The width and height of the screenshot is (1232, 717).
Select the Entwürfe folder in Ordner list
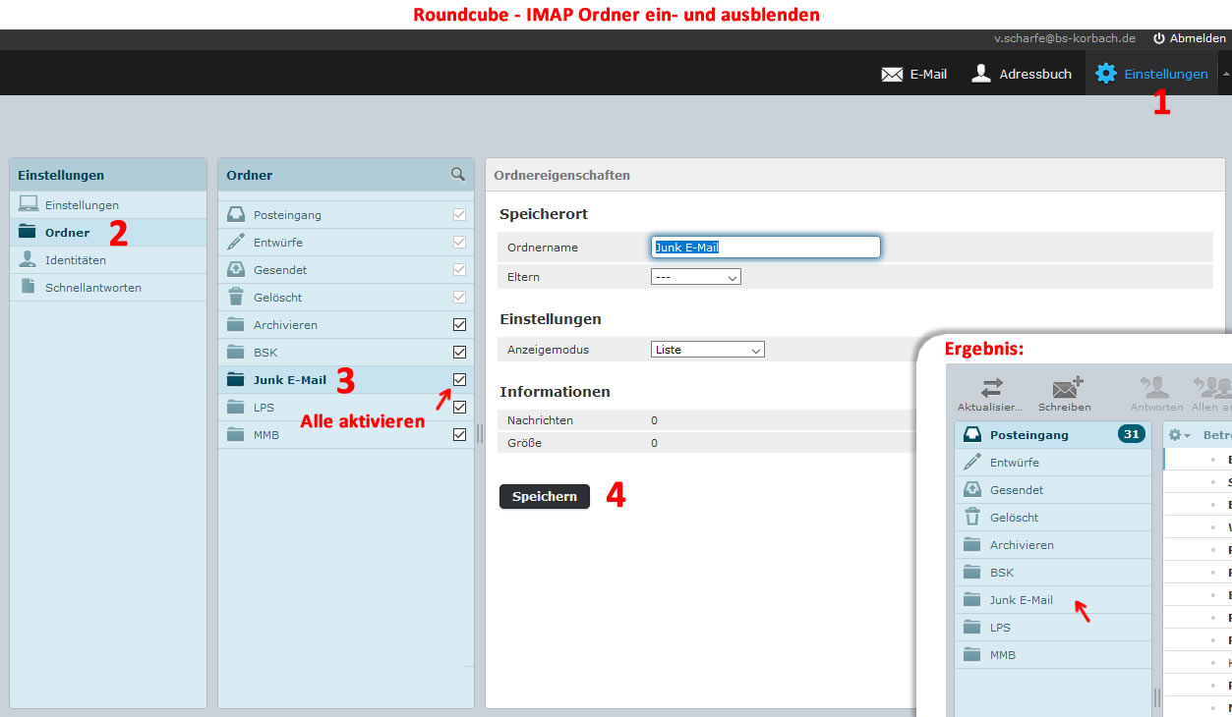[345, 243]
